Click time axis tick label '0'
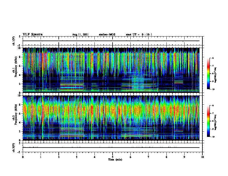Image resolution: width=228 pixels, height=176 pixels. [23, 157]
